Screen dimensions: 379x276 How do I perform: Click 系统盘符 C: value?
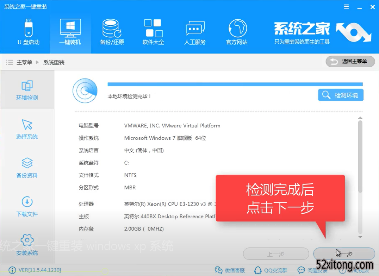(x=126, y=163)
